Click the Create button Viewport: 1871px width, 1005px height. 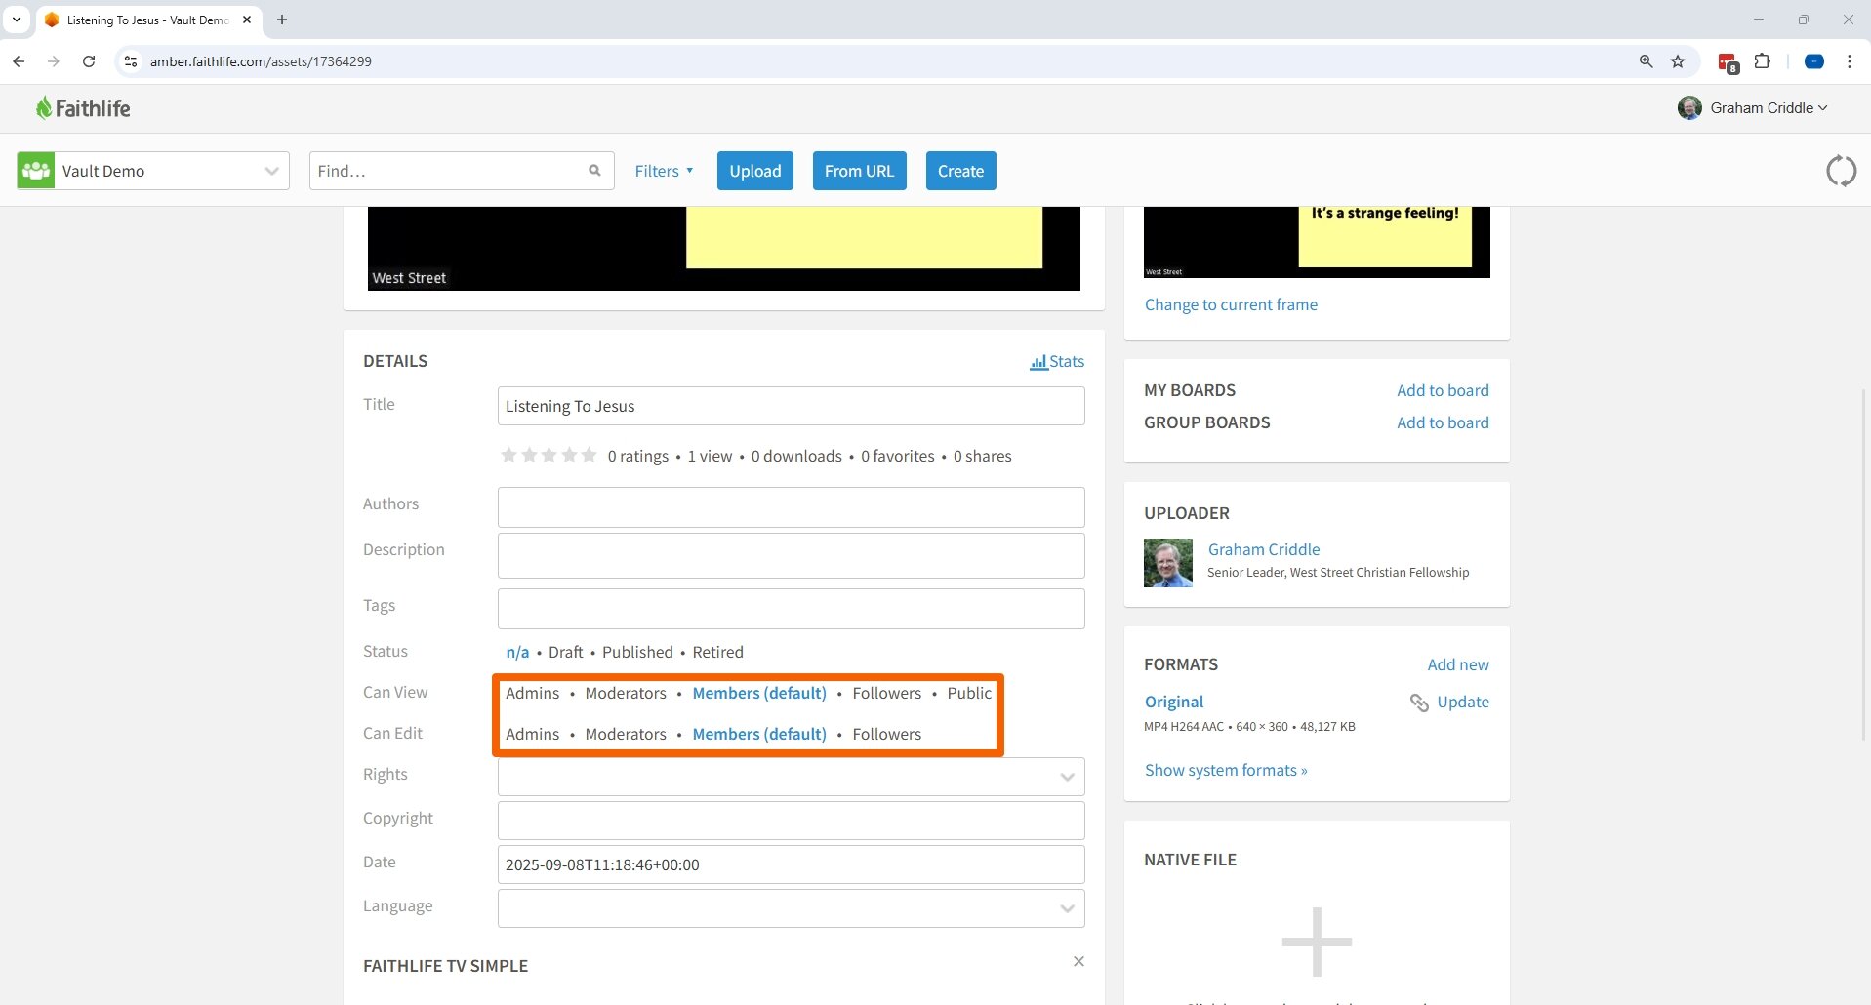tap(960, 171)
